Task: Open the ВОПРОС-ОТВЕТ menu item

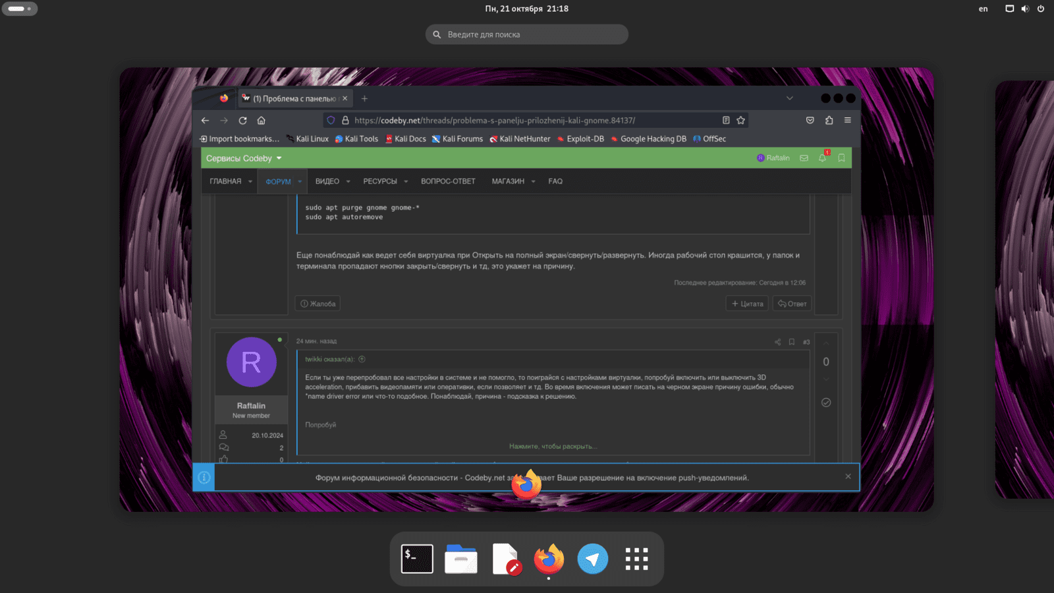Action: 448,181
